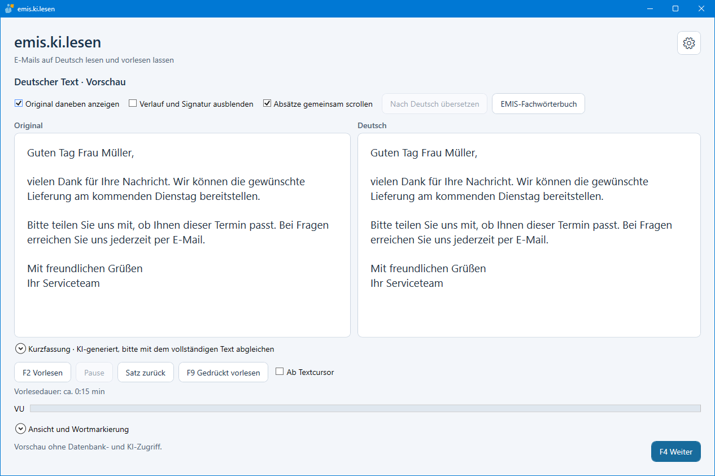Click the Pause button

(x=94, y=373)
